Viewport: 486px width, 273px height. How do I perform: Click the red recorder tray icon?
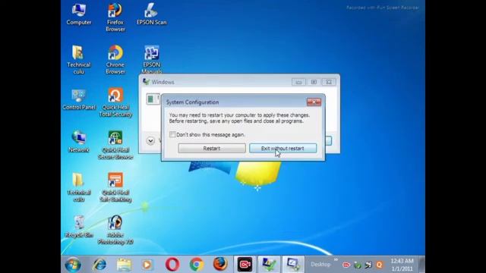pos(346,265)
